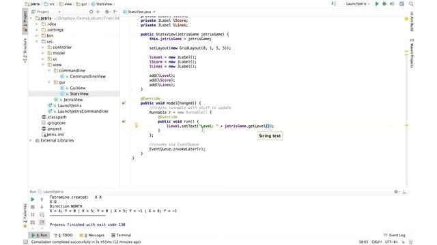The image size is (437, 245).
Task: Open the Terminal tool window tab
Action: [122, 235]
